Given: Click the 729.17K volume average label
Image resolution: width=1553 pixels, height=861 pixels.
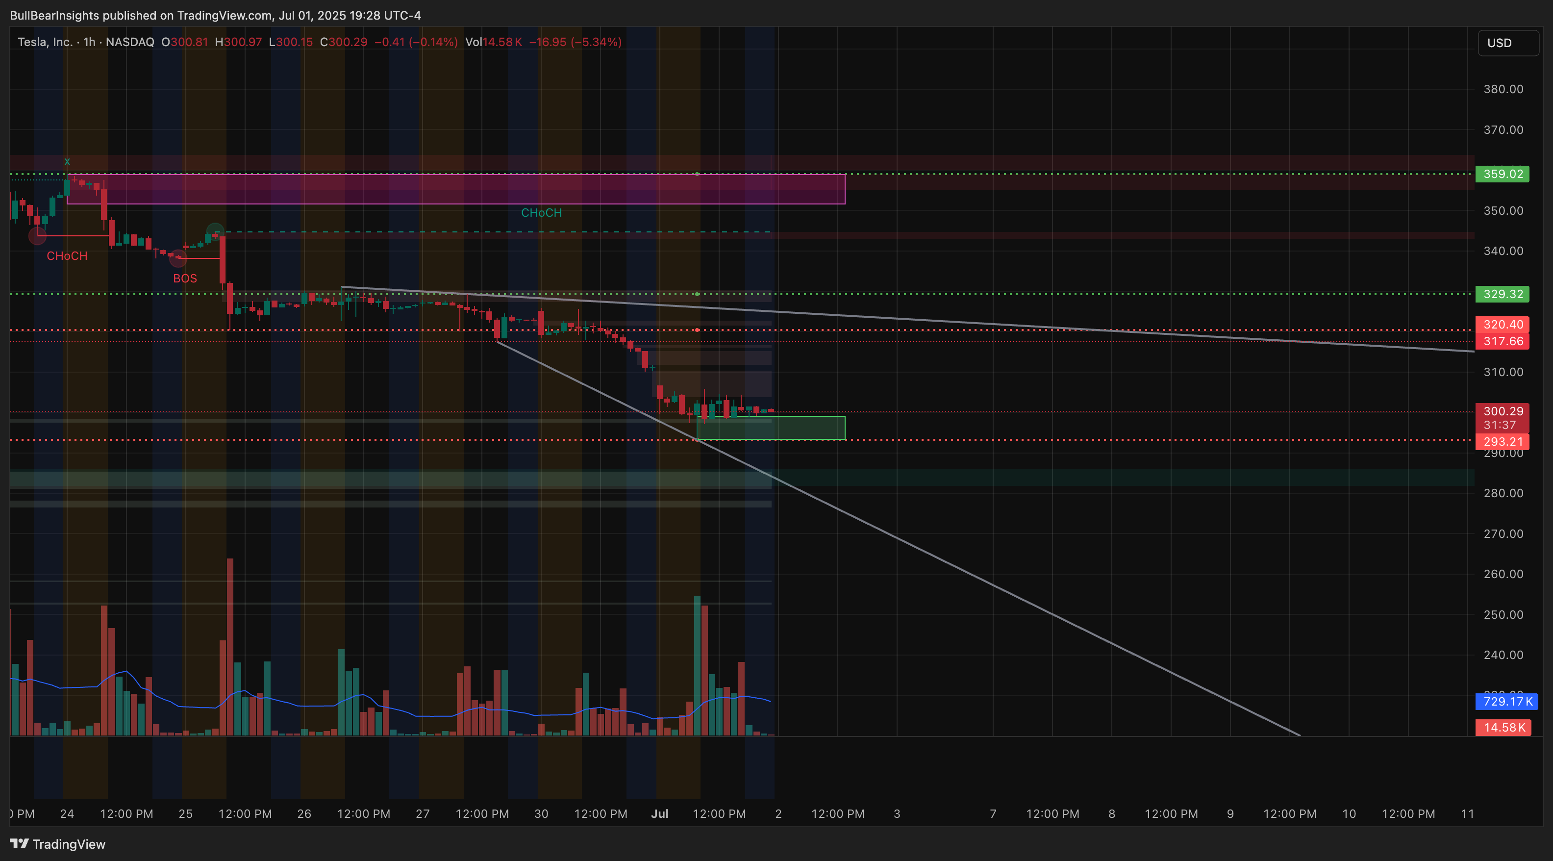Looking at the screenshot, I should pos(1506,701).
